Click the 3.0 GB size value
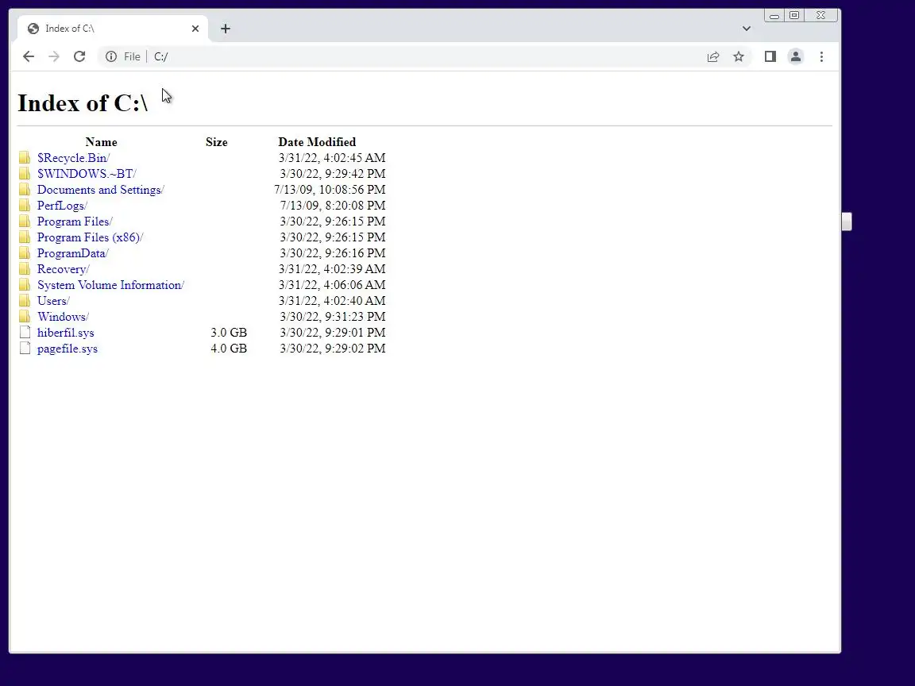Screen dimensions: 915x686 pyautogui.click(x=229, y=333)
